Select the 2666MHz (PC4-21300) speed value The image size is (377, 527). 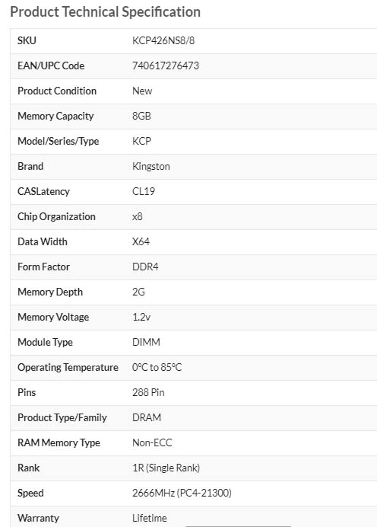click(x=182, y=493)
